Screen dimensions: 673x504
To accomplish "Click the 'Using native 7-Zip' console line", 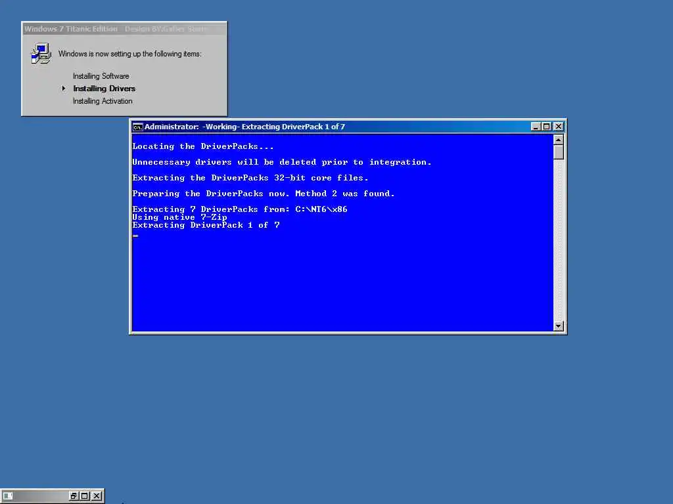I will pyautogui.click(x=179, y=217).
